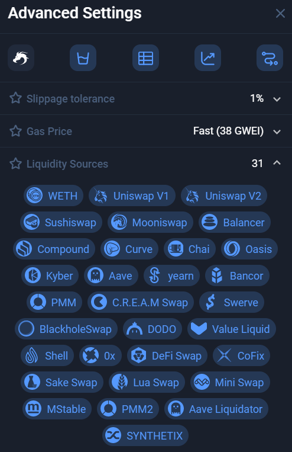Toggle the SYNTHETIX source chip
This screenshot has height=452, width=292.
145,435
